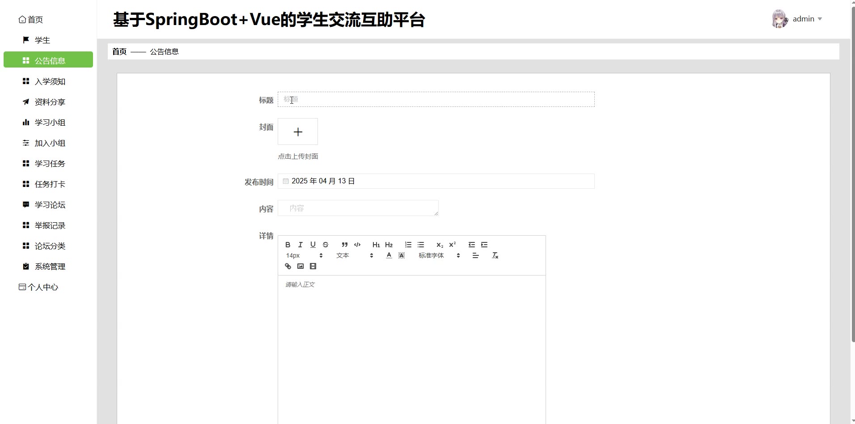Image resolution: width=855 pixels, height=424 pixels.
Task: Open 学习任务 in the sidebar
Action: (48, 164)
